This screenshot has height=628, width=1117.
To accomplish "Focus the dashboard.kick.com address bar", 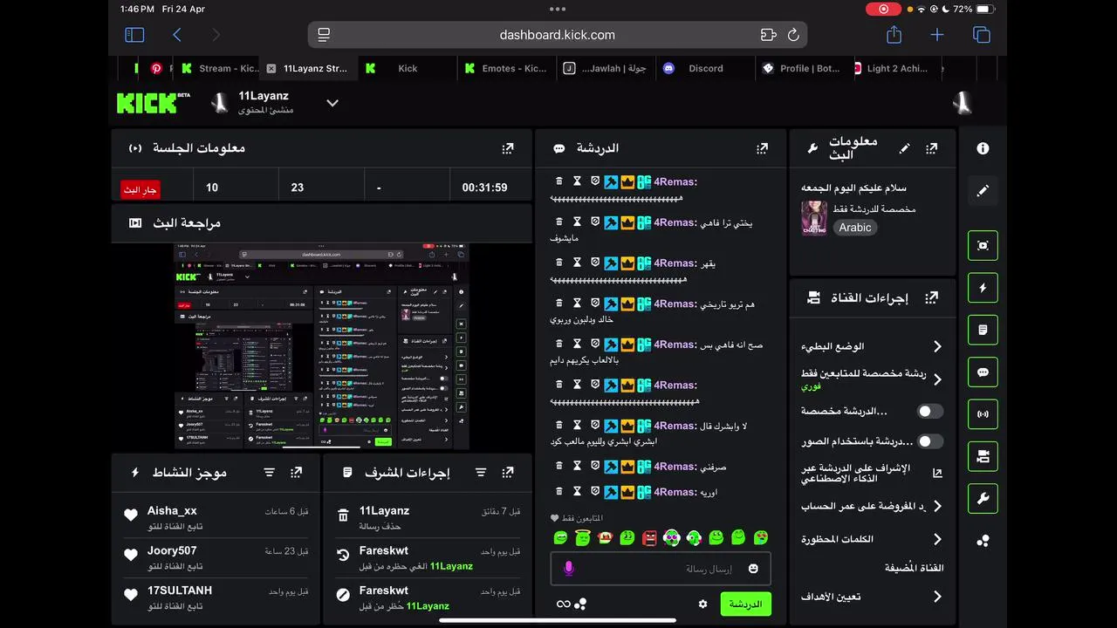I will [557, 35].
